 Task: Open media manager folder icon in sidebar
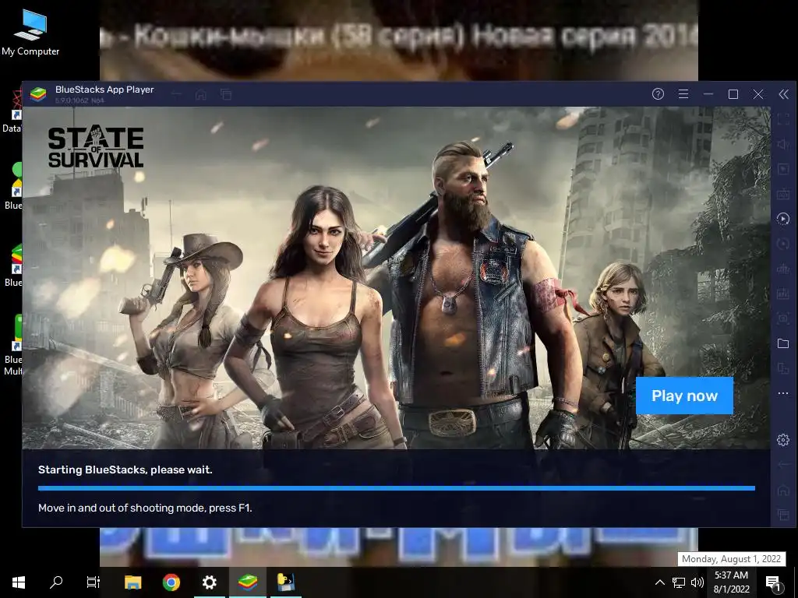(x=783, y=343)
